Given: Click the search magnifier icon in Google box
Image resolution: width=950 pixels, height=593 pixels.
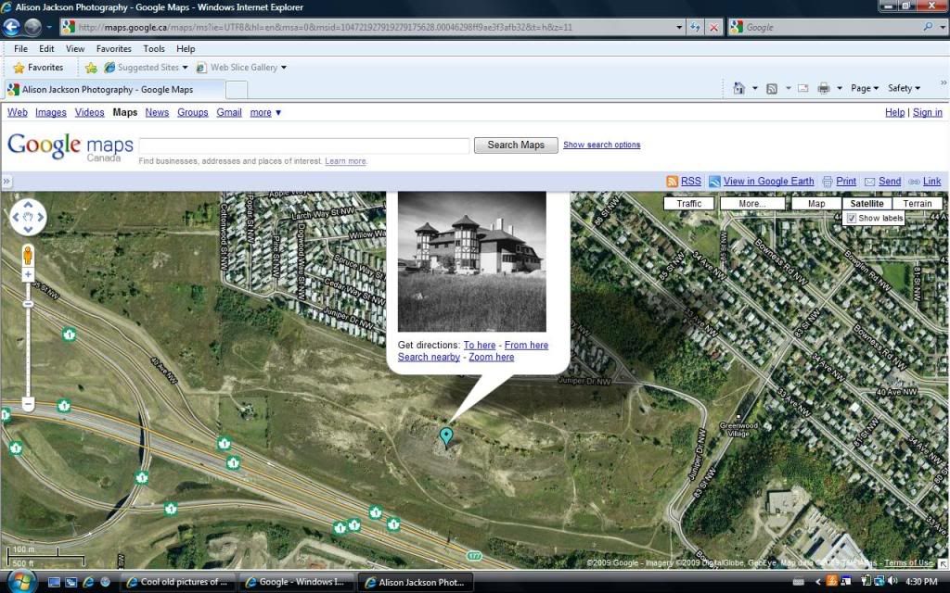Looking at the screenshot, I should (x=927, y=27).
